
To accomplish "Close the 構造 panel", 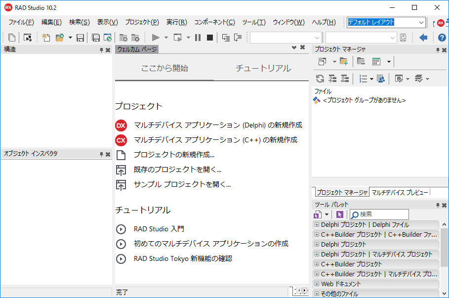I will [108, 50].
